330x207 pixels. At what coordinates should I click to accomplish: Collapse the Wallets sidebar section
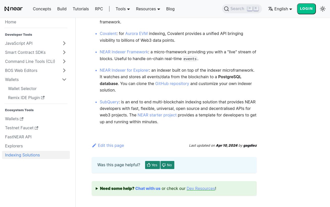(x=64, y=79)
